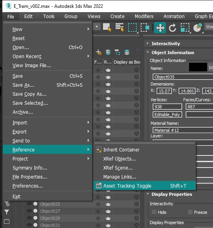Image resolution: width=213 pixels, height=228 pixels.
Task: Open Select by Name tool
Action: tap(119, 27)
